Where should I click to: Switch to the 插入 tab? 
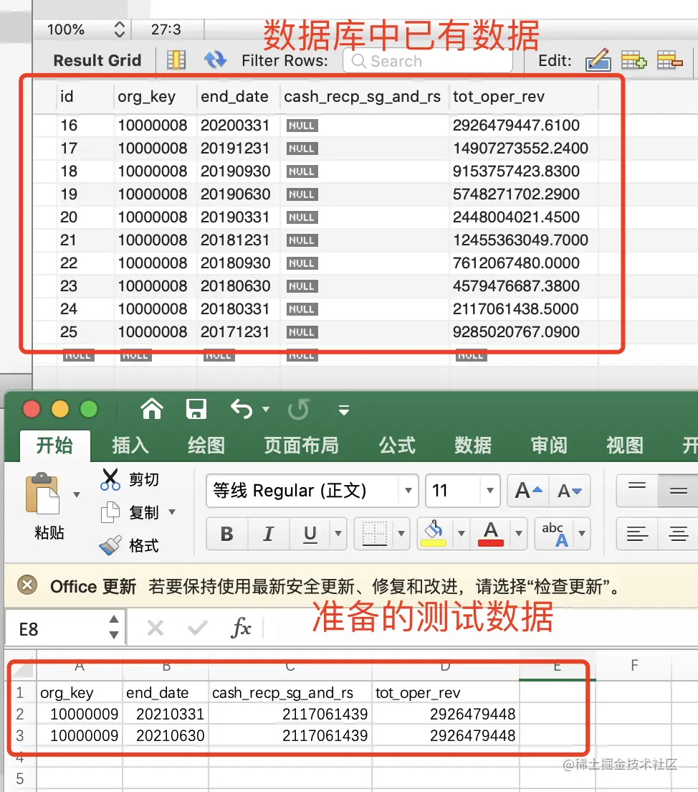pos(130,445)
